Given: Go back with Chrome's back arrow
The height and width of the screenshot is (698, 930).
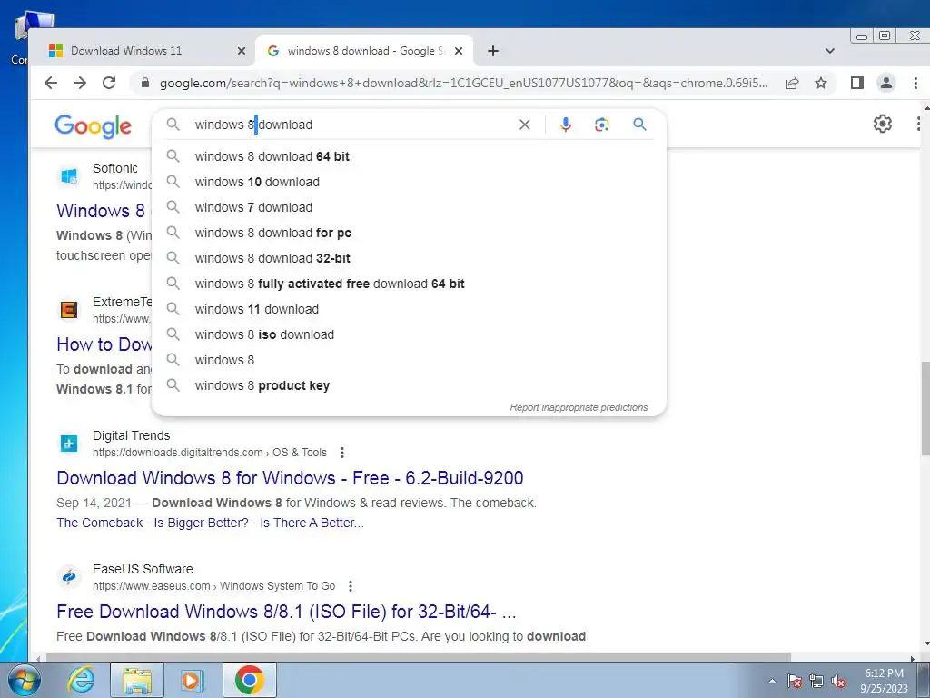Looking at the screenshot, I should click(x=51, y=83).
